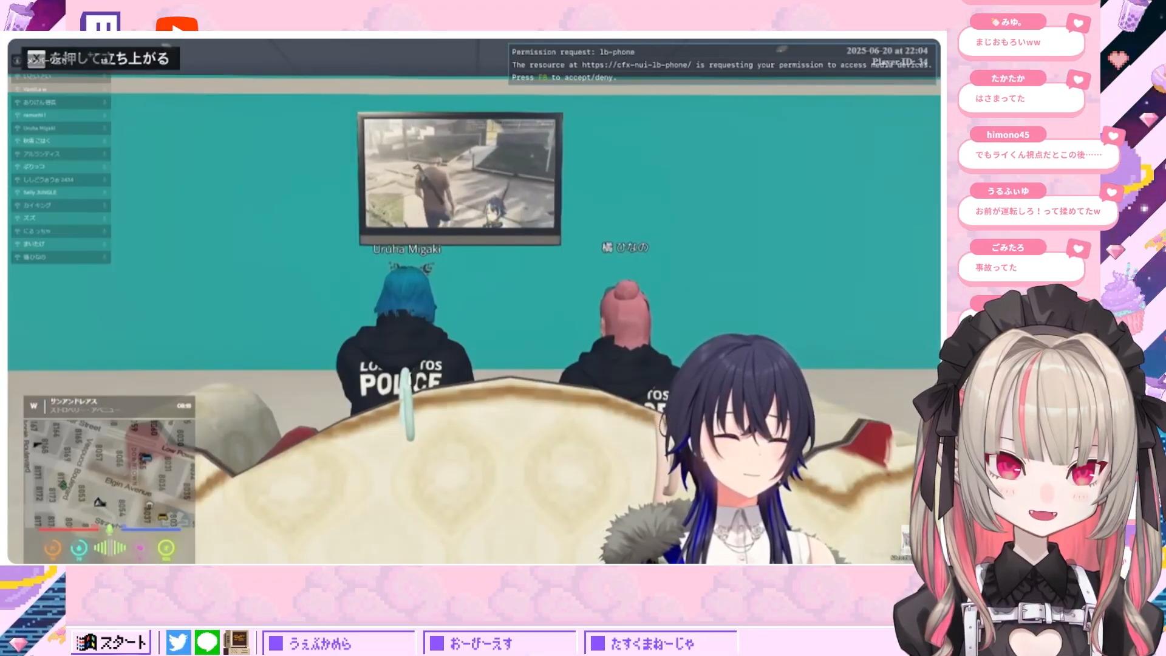Click the blue armor bar
The height and width of the screenshot is (656, 1166).
(x=151, y=530)
